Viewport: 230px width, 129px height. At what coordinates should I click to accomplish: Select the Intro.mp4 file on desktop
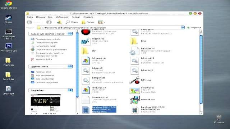click(x=9, y=90)
